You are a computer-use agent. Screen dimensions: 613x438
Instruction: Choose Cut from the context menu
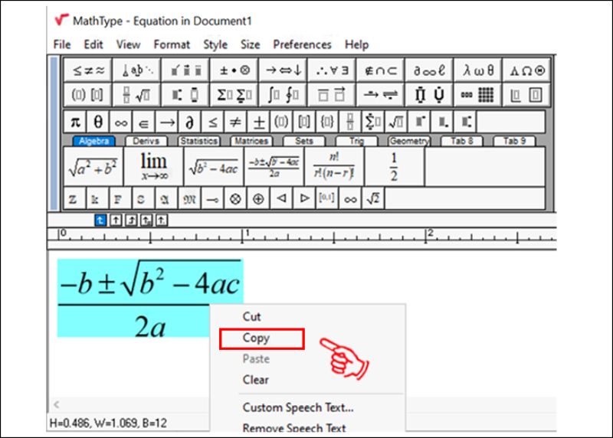(252, 316)
